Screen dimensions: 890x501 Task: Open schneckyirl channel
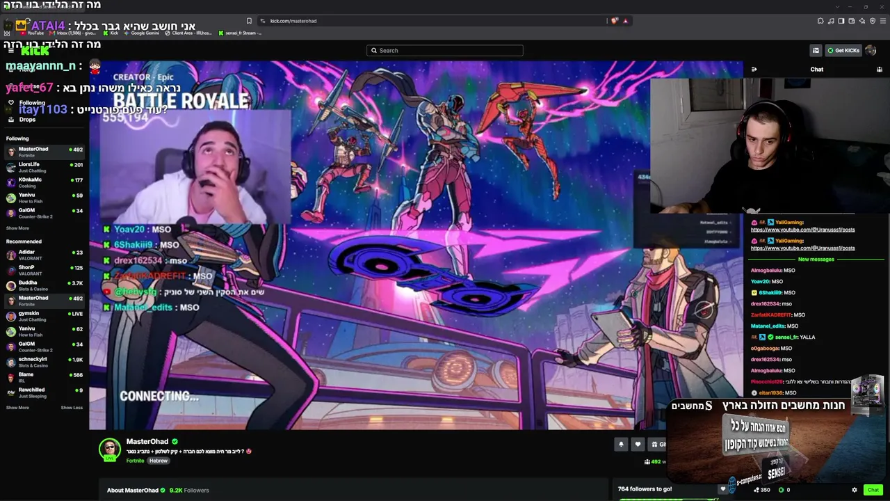pyautogui.click(x=44, y=362)
